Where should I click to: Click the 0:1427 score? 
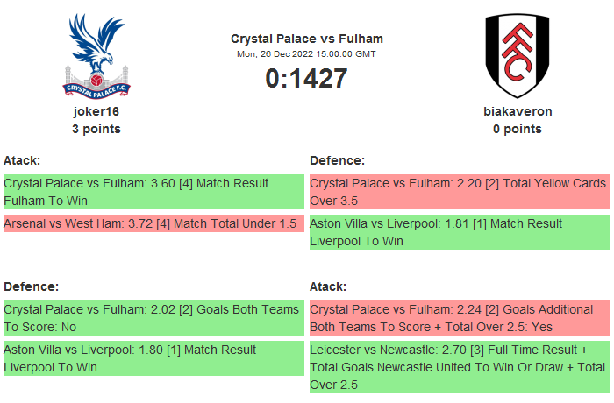coord(306,78)
